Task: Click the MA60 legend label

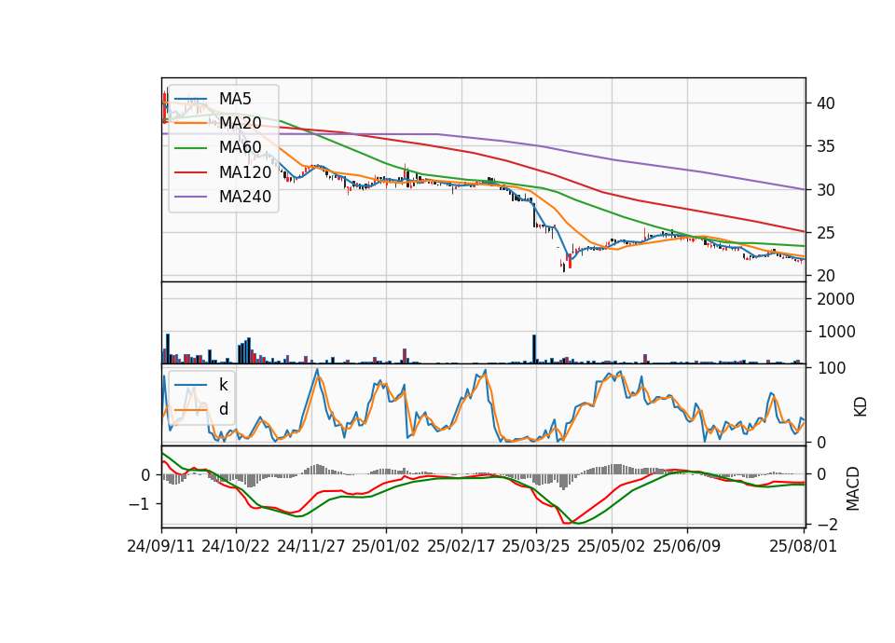Action: click(240, 148)
